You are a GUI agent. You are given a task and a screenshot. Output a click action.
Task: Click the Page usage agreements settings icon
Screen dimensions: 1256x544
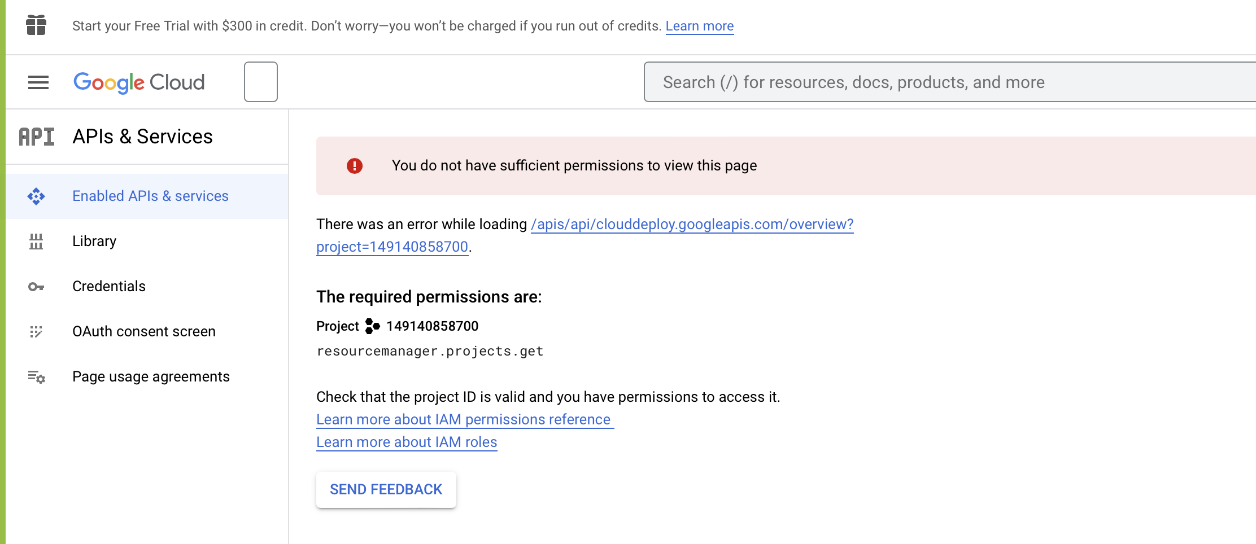pos(36,377)
